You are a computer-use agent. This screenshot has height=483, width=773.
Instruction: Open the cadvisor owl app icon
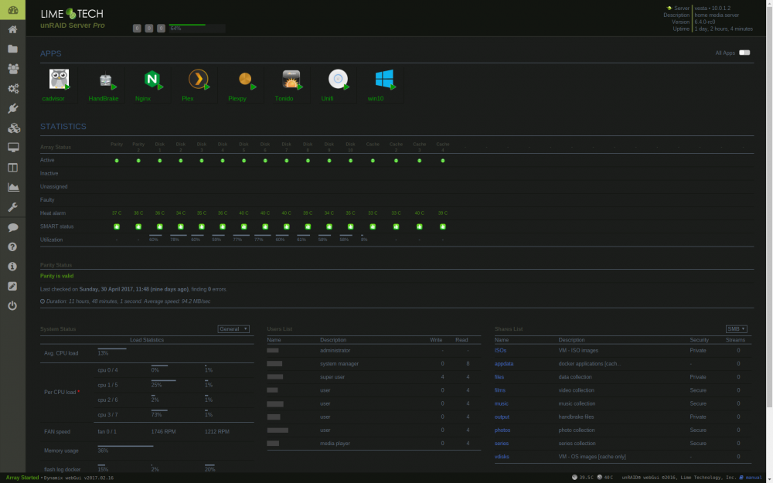(60, 80)
